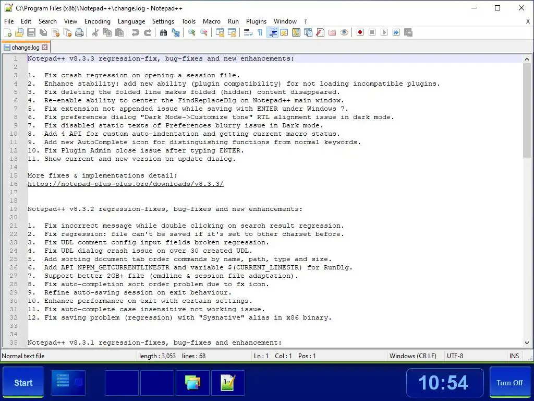Image resolution: width=534 pixels, height=401 pixels.
Task: Click the Stop Recording macro icon
Action: coord(372,32)
